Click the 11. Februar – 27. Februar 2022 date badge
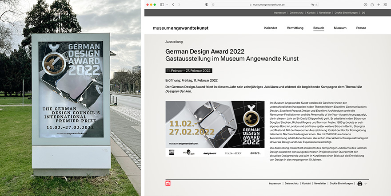The image size is (391, 196). click(x=189, y=71)
